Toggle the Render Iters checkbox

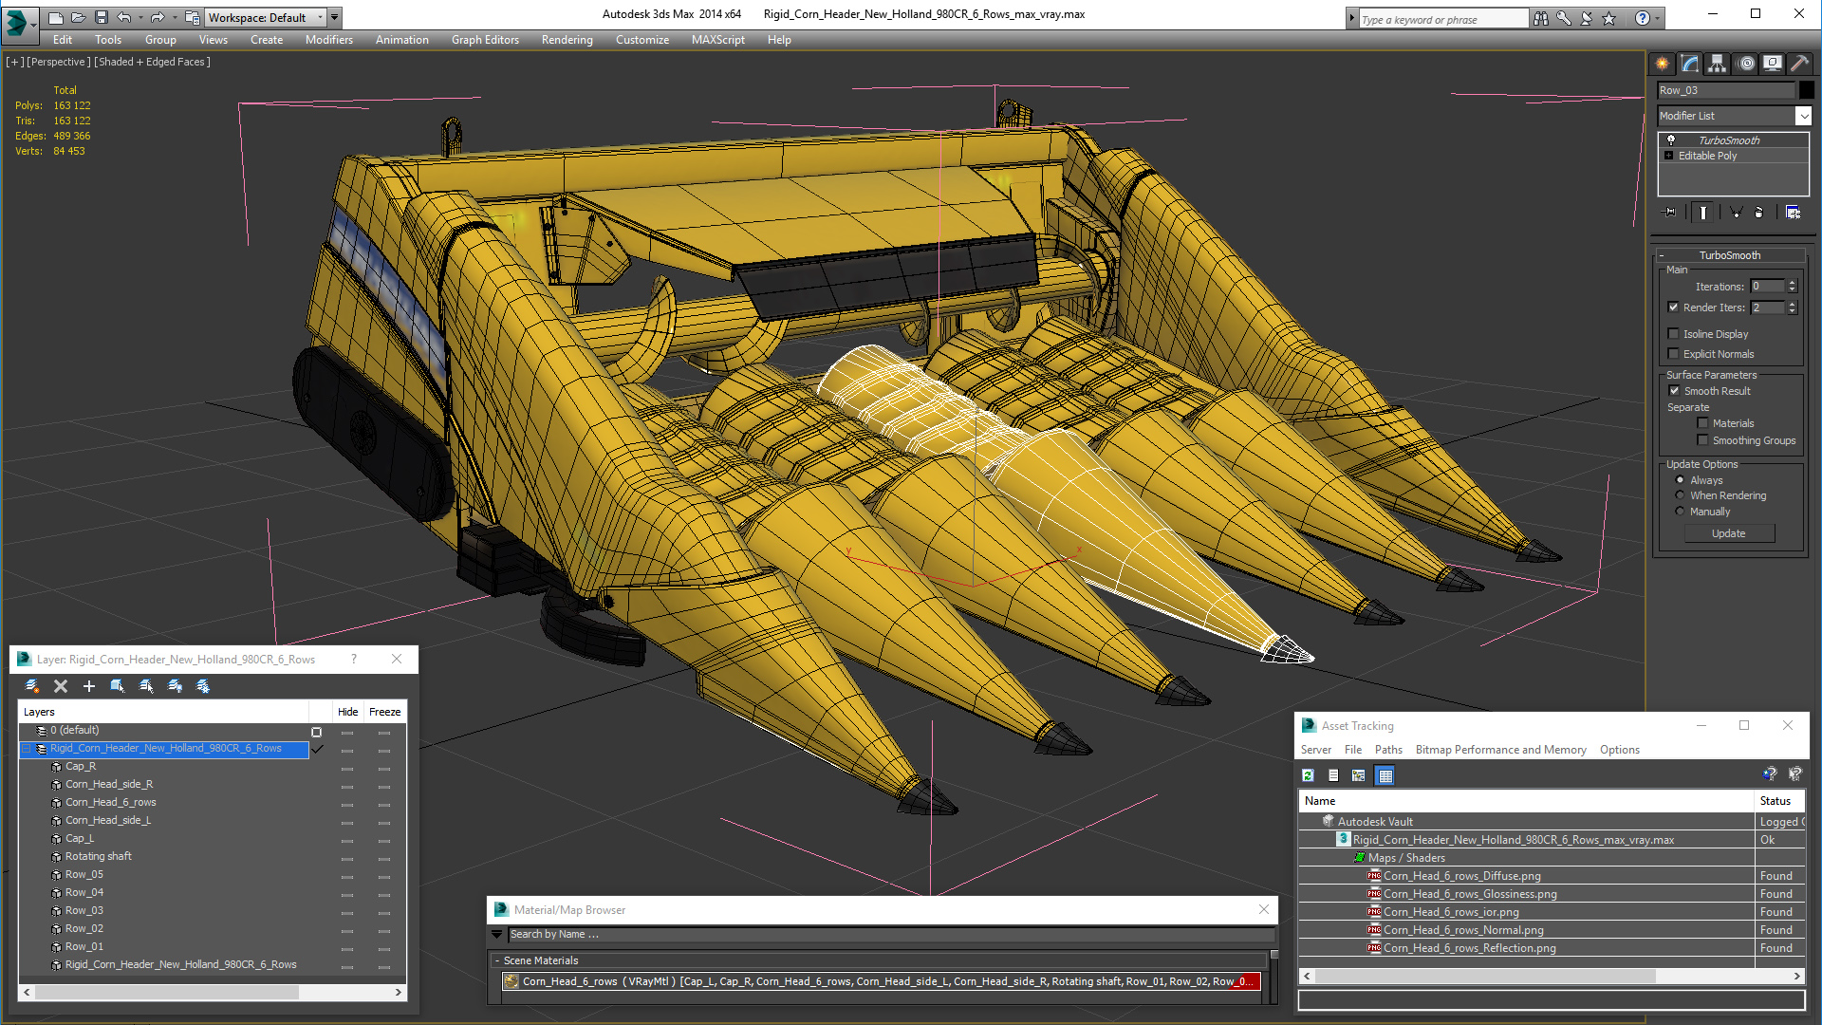[x=1674, y=307]
